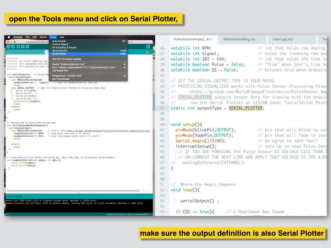
Task: Click 'Sketch uses 3584 bytes' console line
Action: coord(51,201)
